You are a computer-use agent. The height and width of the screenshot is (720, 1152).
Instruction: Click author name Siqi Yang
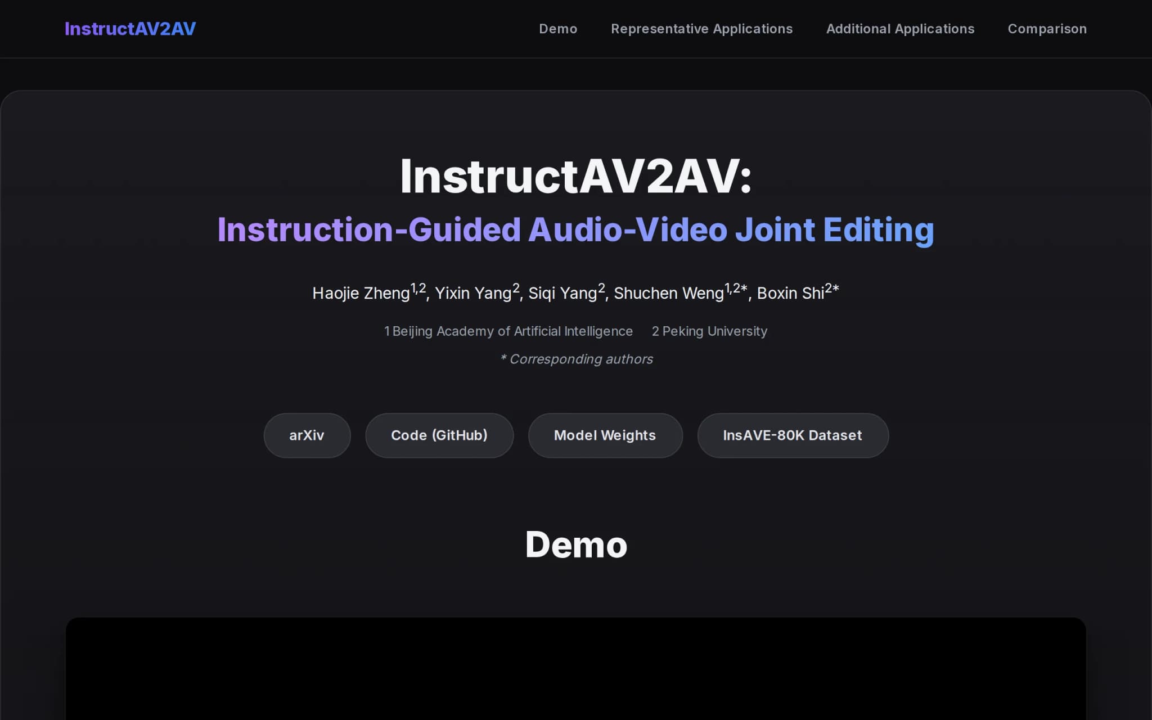click(562, 293)
